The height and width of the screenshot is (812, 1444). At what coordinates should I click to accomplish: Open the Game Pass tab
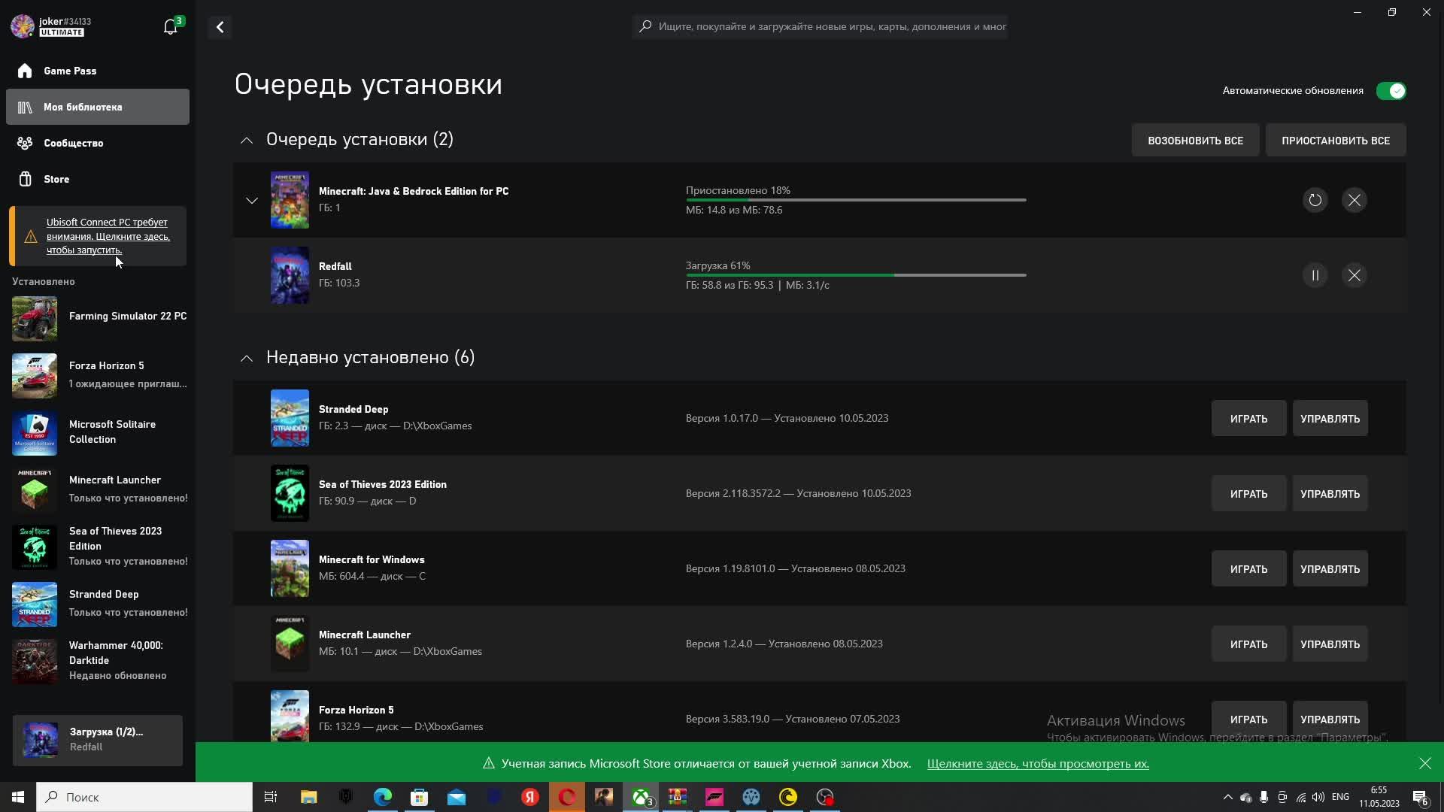[x=70, y=71]
